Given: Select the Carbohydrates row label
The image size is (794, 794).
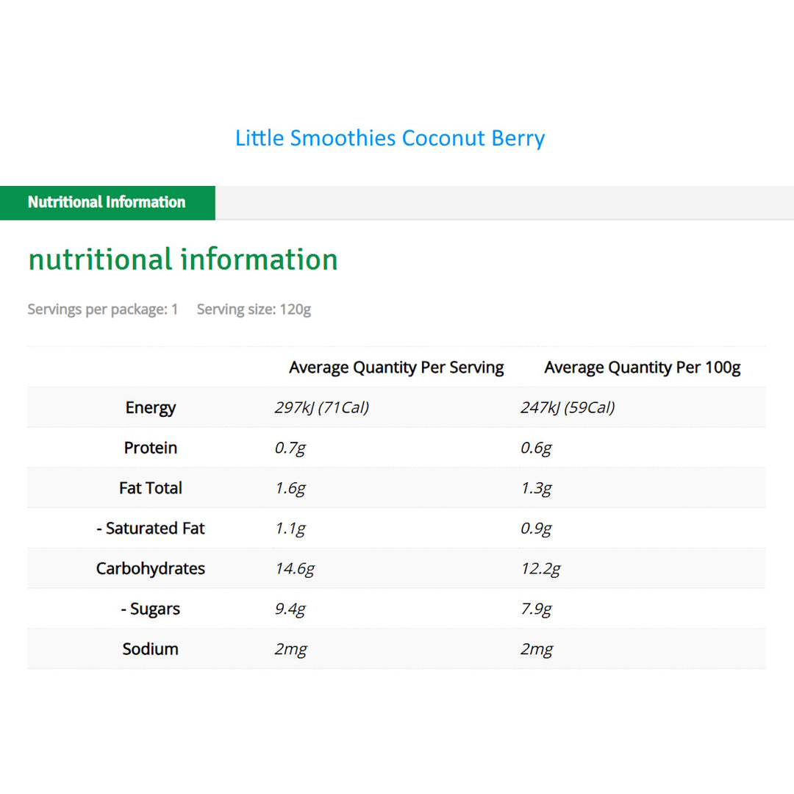Looking at the screenshot, I should pyautogui.click(x=150, y=568).
